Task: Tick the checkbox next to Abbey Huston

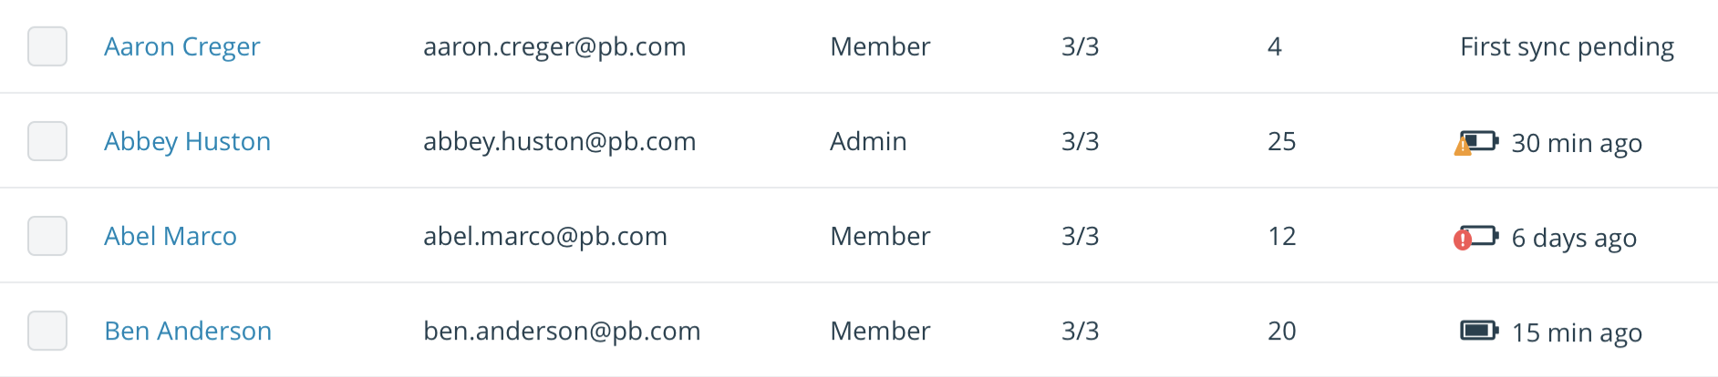Action: pos(47,141)
